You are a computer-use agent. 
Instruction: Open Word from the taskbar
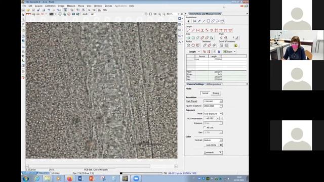click(x=81, y=178)
